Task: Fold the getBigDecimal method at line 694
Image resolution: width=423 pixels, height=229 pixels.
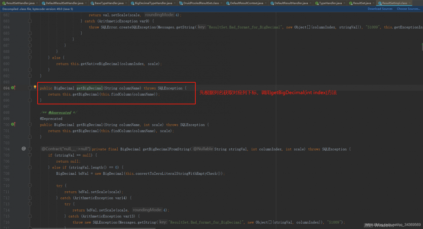Action: tap(30, 88)
